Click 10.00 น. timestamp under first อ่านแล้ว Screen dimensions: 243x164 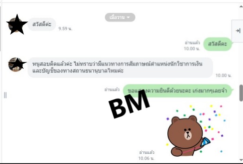tap(192, 49)
